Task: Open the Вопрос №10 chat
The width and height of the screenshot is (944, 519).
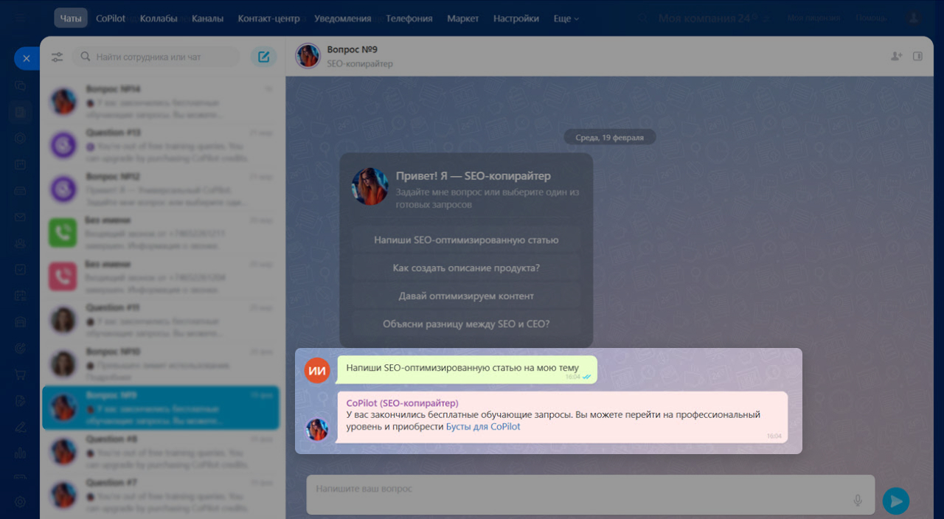Action: [161, 363]
